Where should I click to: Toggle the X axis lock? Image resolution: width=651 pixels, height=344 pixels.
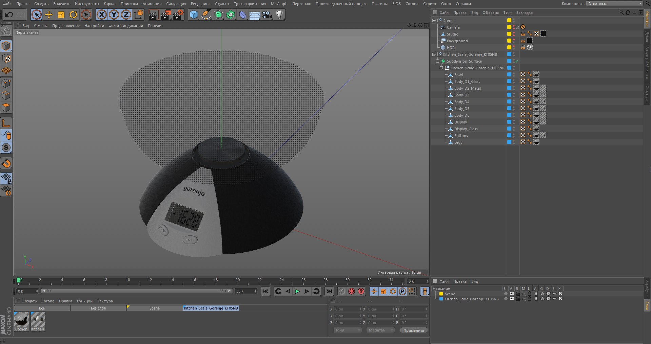point(101,15)
